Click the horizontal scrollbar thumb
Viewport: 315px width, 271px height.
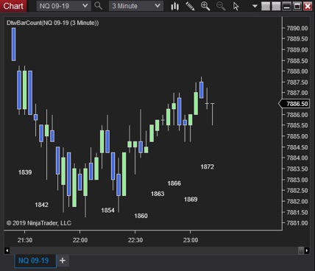click(301, 250)
